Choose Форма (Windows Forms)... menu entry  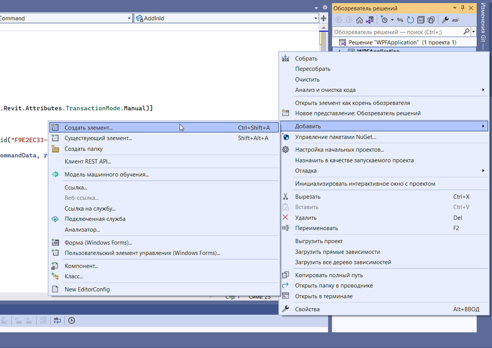coord(164,242)
